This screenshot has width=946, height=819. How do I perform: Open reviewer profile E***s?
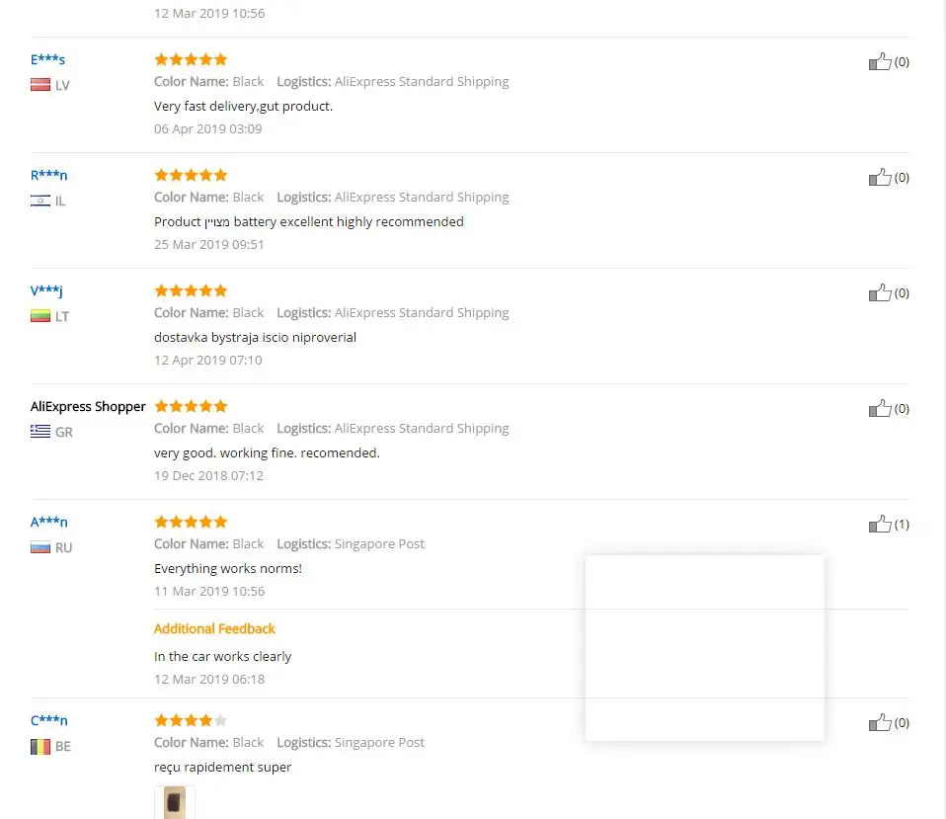pos(48,59)
